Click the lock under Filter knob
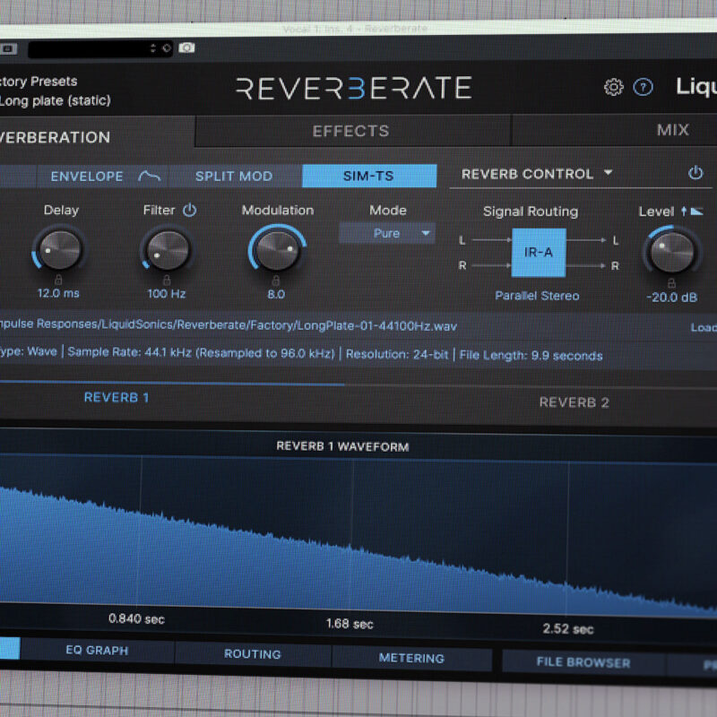The width and height of the screenshot is (717, 717). click(167, 280)
